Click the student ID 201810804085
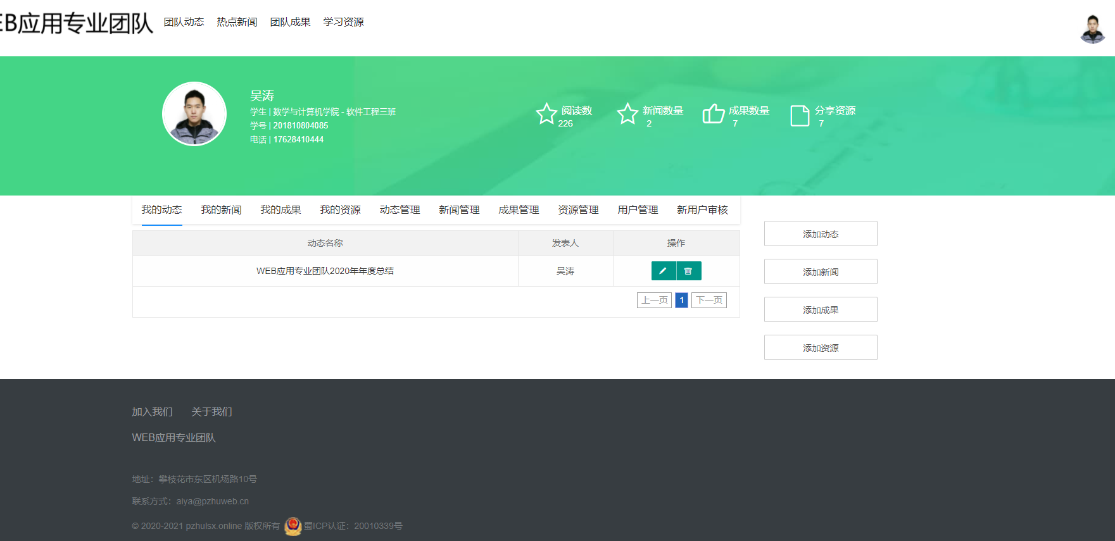This screenshot has height=541, width=1115. click(301, 125)
